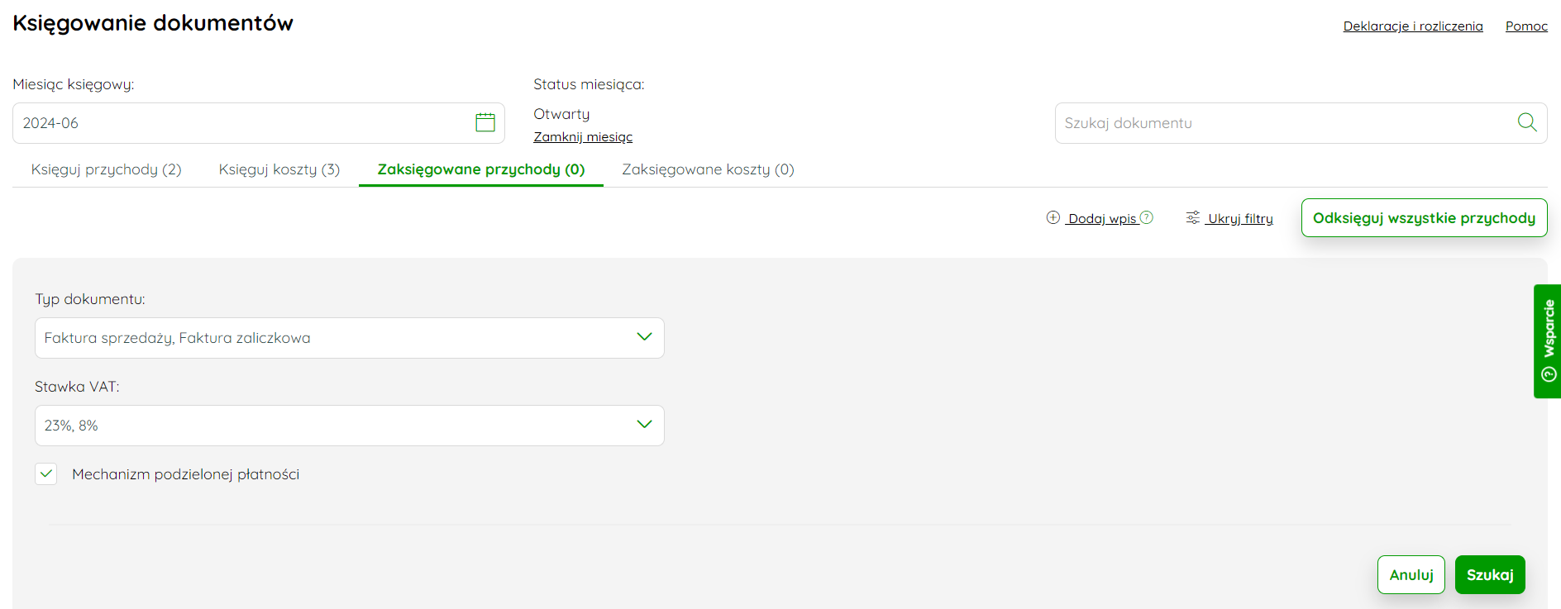Viewport: 1561px width, 609px height.
Task: Toggle Mechanizm podzielonej płatności checkbox
Action: pos(46,473)
